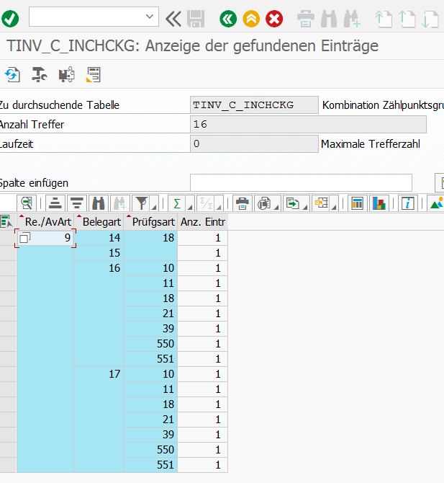Sort descending using ALV toolbar icon
This screenshot has height=483, width=444.
(76, 203)
